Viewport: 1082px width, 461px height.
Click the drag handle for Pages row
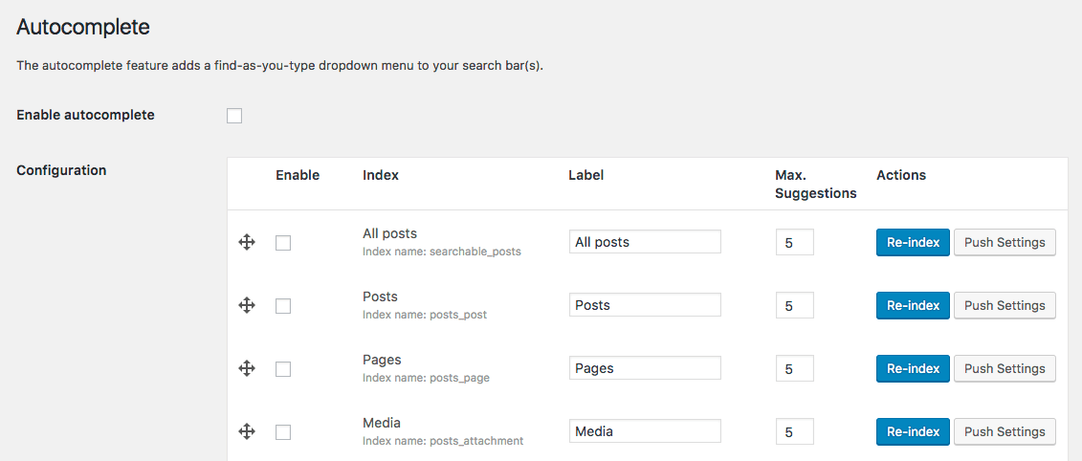pyautogui.click(x=247, y=368)
